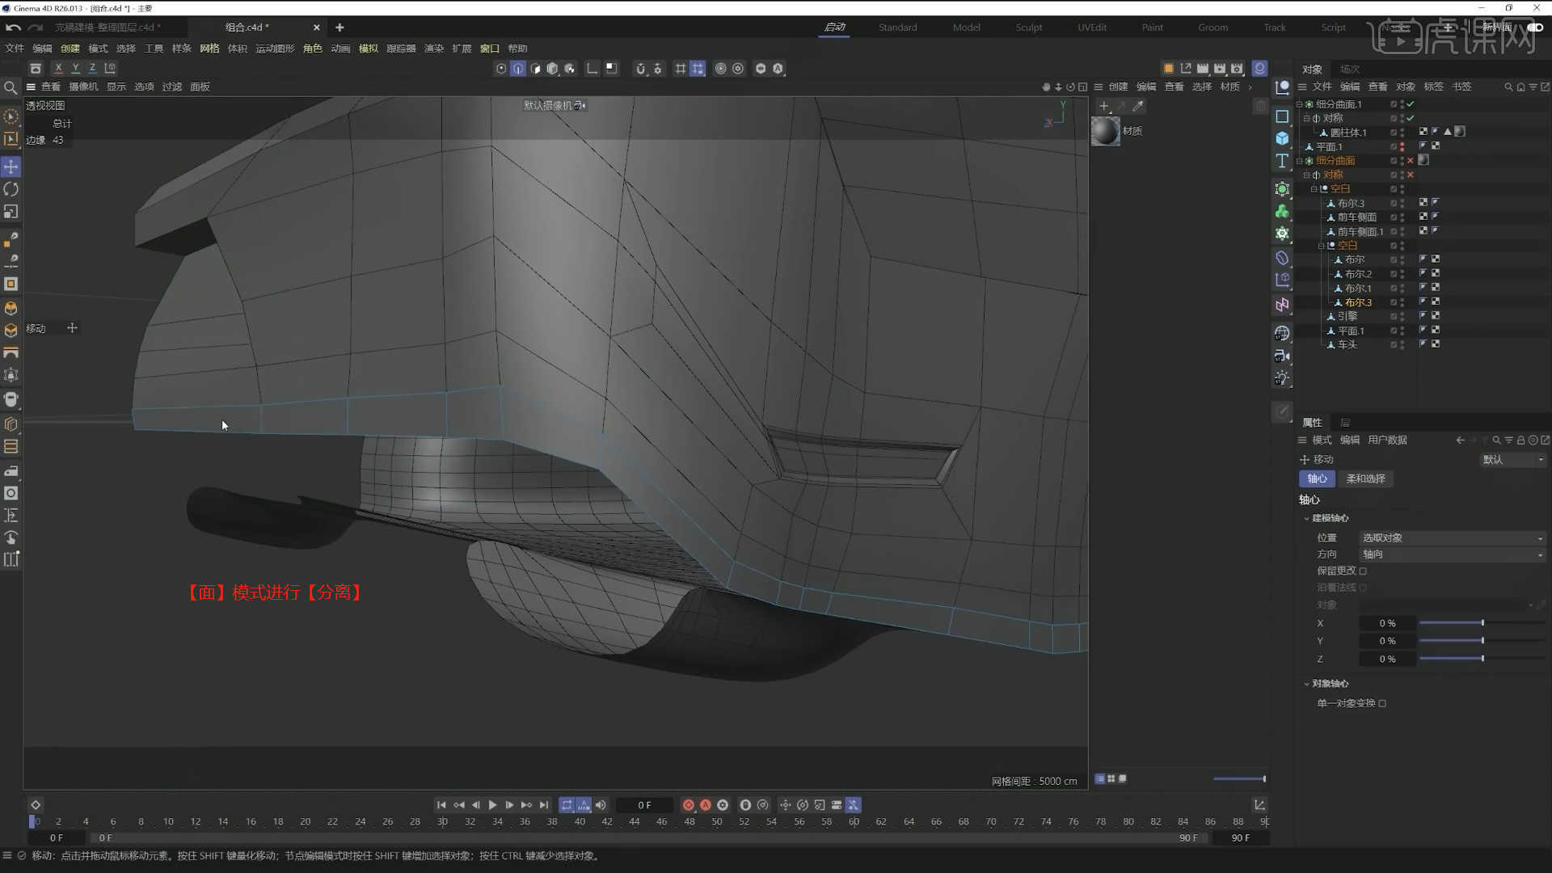
Task: Select the 轴心 tab button
Action: pos(1317,479)
